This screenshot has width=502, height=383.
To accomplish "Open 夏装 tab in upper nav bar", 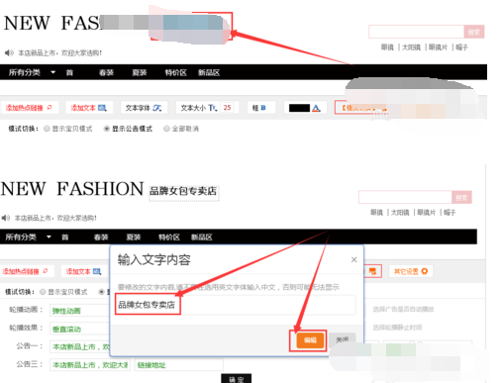I will (139, 72).
